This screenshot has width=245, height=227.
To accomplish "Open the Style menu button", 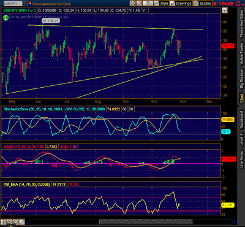I will pyautogui.click(x=161, y=3).
